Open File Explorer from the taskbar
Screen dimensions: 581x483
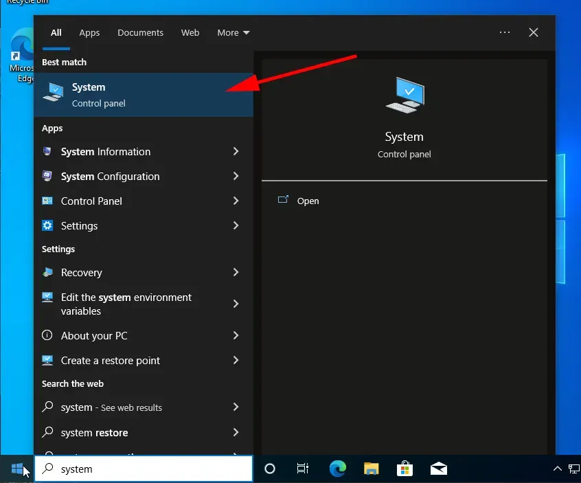[x=372, y=469]
